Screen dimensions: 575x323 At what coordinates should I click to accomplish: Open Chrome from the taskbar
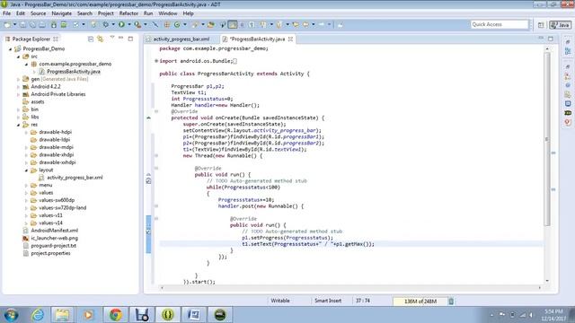coord(115,315)
